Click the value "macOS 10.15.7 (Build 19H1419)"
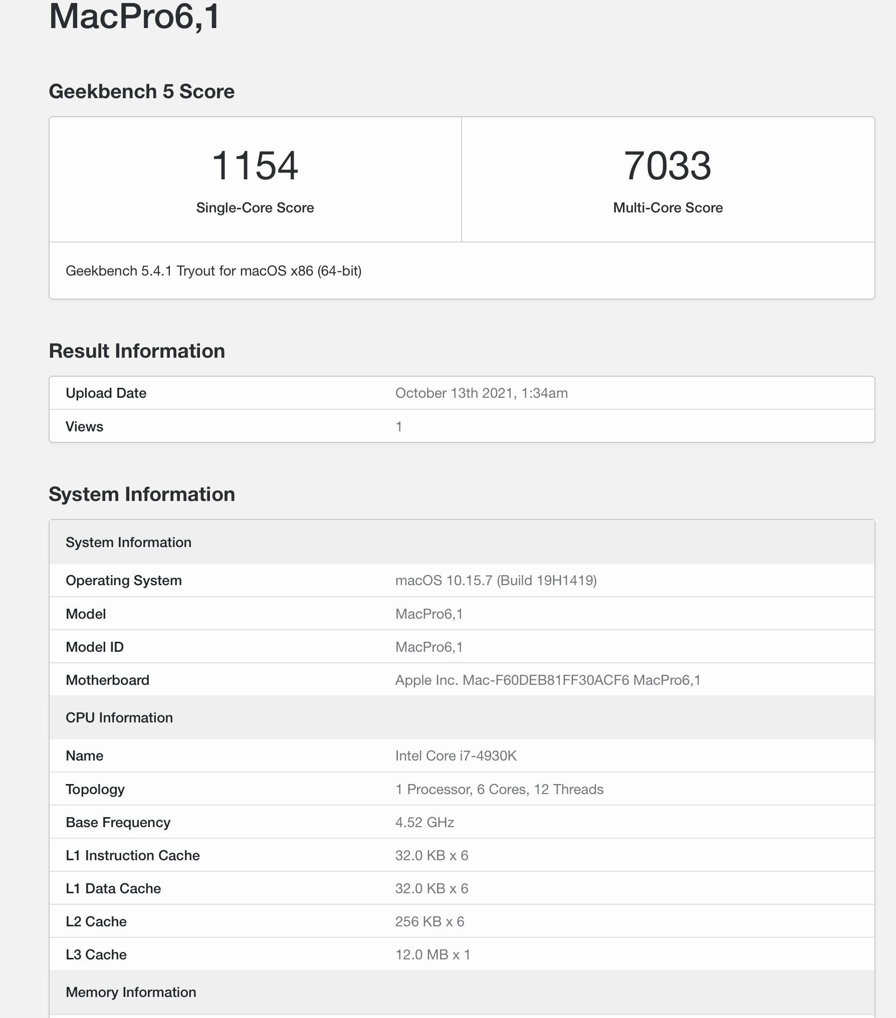The width and height of the screenshot is (896, 1018). pyautogui.click(x=496, y=581)
